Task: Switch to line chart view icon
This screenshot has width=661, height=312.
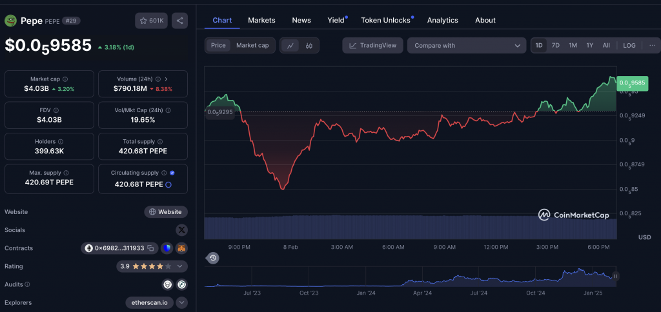Action: tap(290, 46)
